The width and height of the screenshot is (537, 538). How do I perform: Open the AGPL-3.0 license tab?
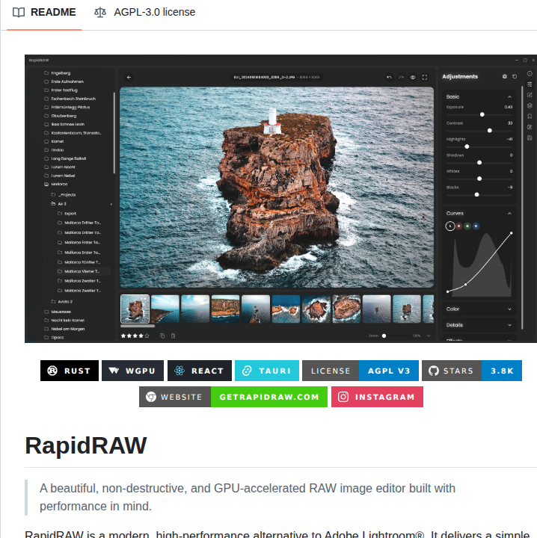(145, 12)
